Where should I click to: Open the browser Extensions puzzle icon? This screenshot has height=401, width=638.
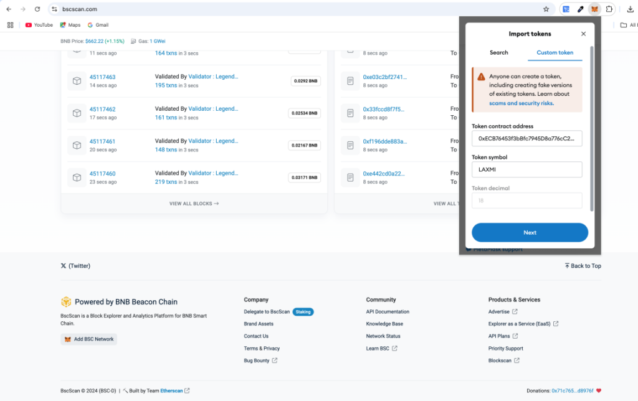pyautogui.click(x=609, y=9)
